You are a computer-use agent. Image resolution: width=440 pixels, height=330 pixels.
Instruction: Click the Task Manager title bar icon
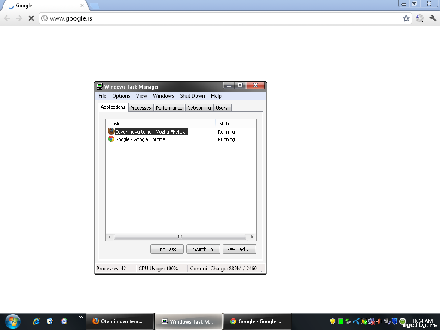(x=99, y=86)
